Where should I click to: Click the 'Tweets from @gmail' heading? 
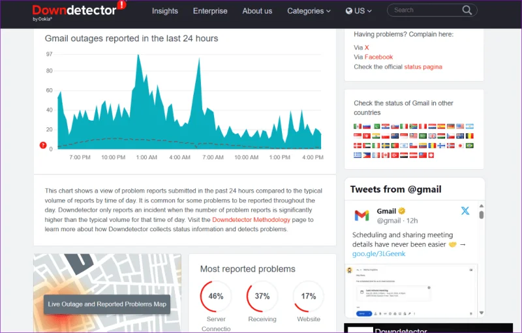(x=395, y=189)
